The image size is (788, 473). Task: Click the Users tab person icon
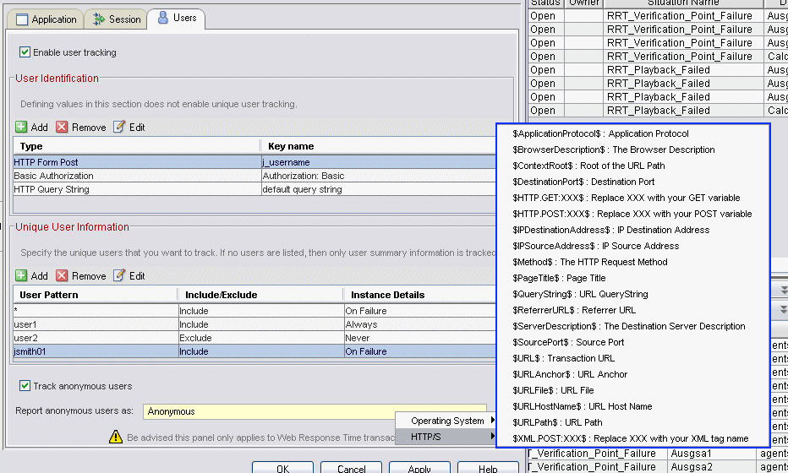coord(163,18)
